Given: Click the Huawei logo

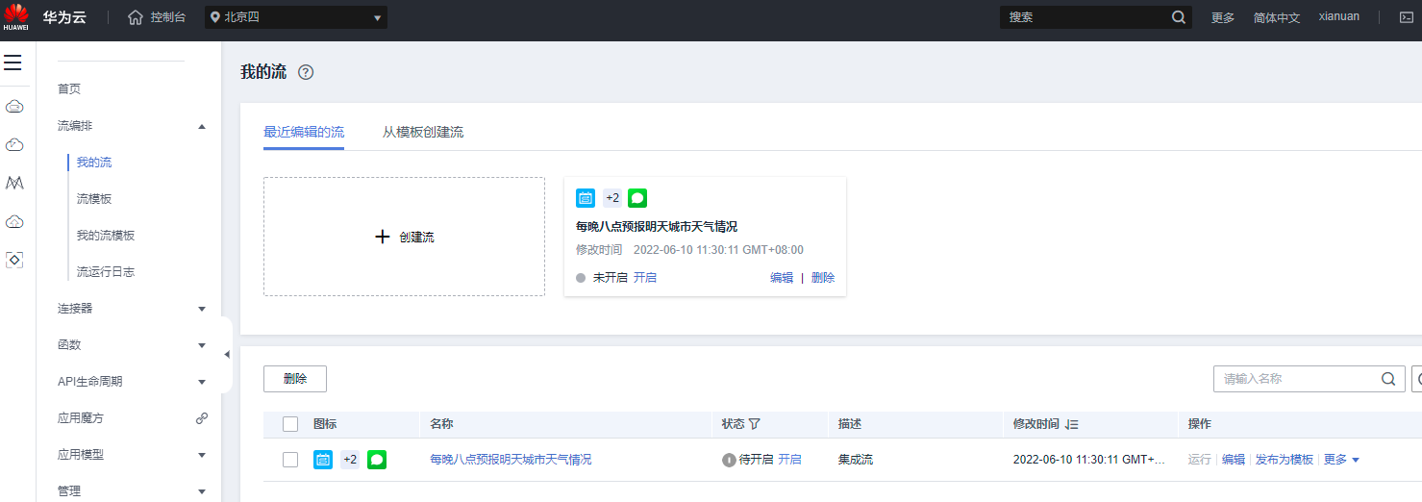Looking at the screenshot, I should pos(16,16).
